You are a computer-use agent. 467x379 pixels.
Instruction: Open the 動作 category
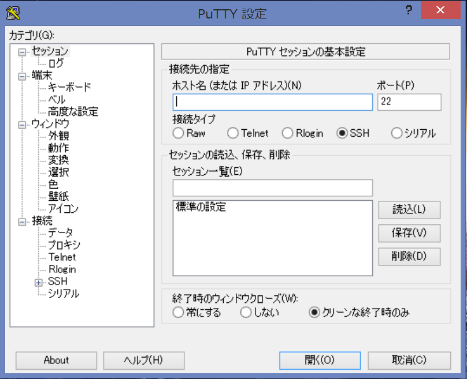click(x=59, y=148)
